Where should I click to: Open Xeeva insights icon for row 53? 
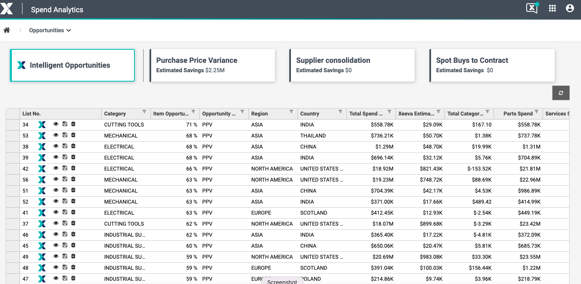pyautogui.click(x=42, y=135)
